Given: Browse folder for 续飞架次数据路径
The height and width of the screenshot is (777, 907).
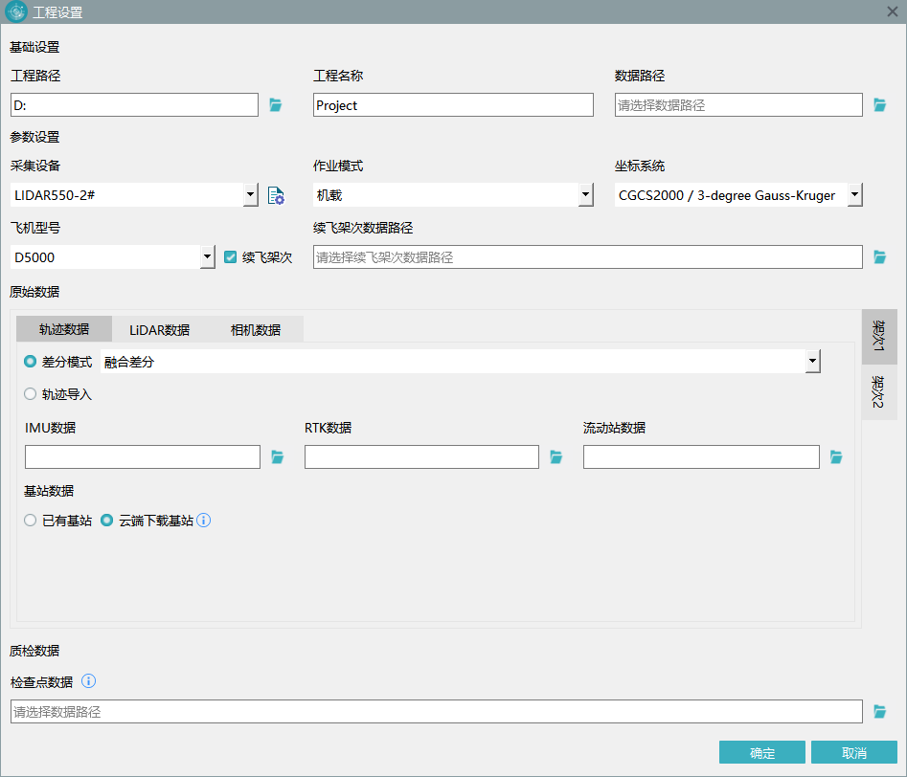Looking at the screenshot, I should pyautogui.click(x=880, y=257).
